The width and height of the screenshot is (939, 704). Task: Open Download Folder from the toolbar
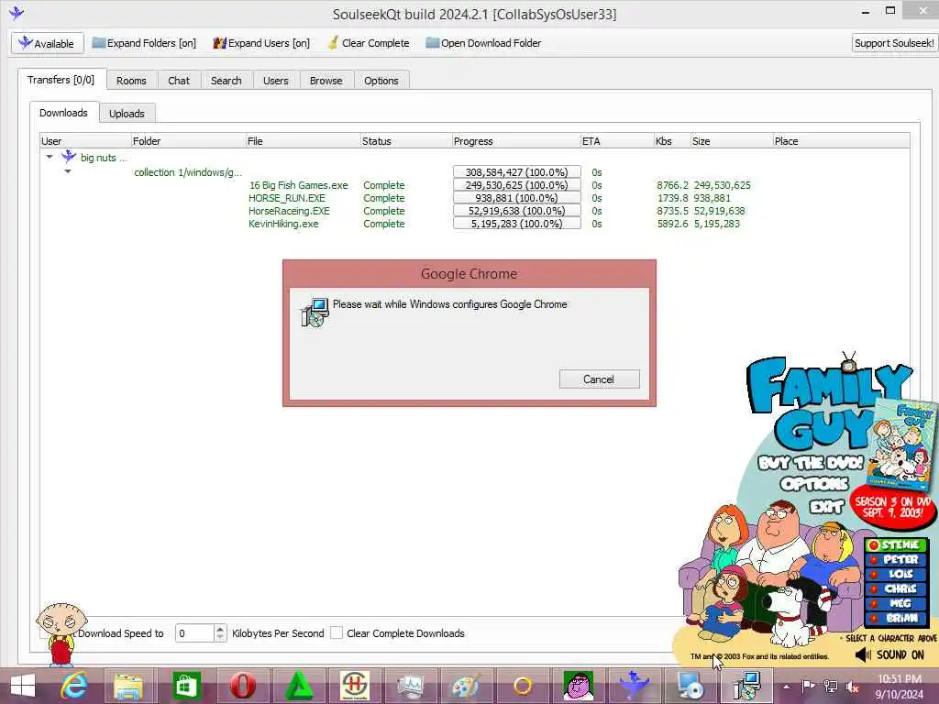[482, 43]
